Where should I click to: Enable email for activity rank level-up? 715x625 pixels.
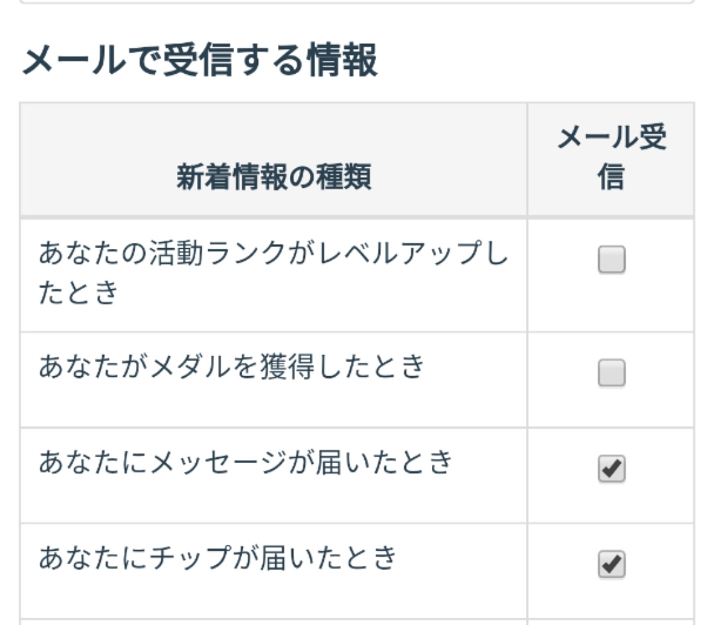pyautogui.click(x=611, y=260)
